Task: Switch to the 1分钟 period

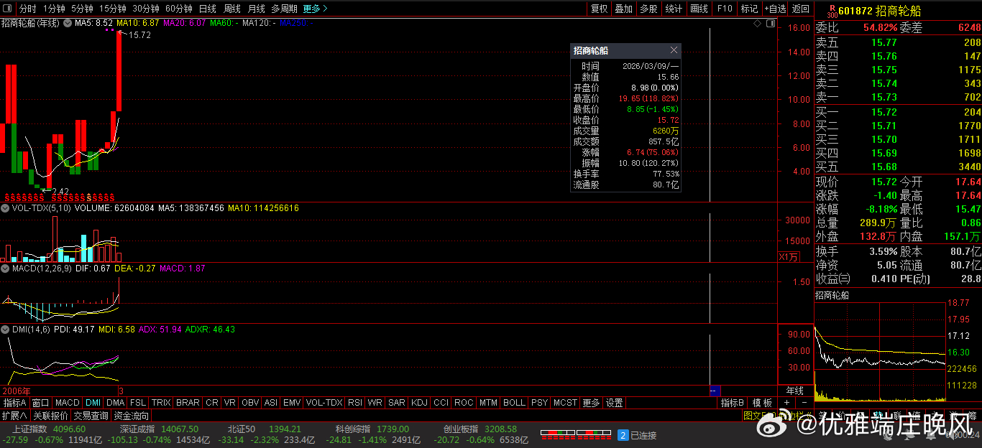Action: (54, 9)
